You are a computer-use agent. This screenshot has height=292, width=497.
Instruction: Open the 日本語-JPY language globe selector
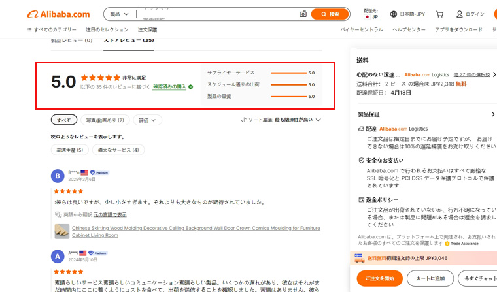407,14
